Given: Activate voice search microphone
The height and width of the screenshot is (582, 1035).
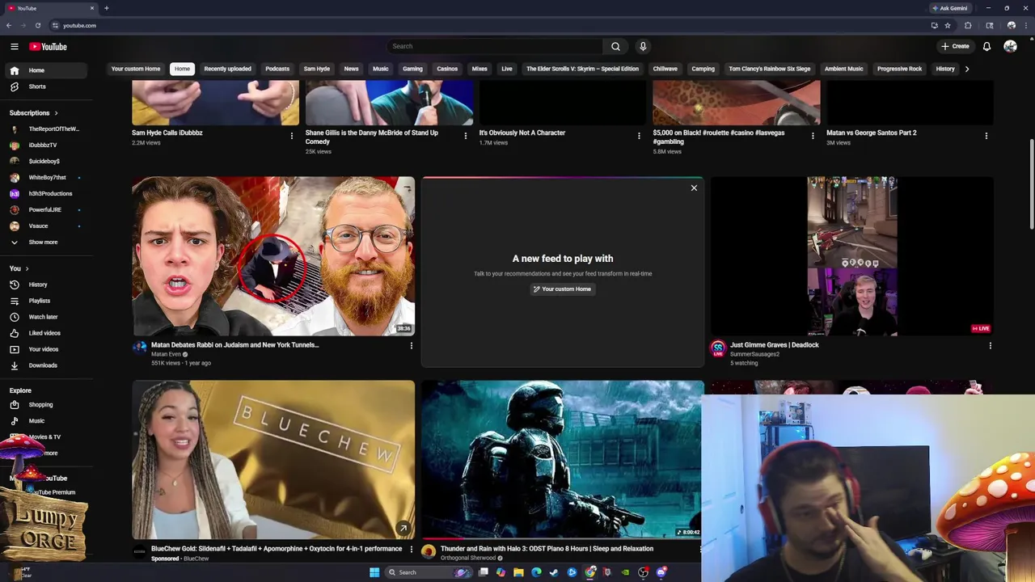Looking at the screenshot, I should pos(643,46).
